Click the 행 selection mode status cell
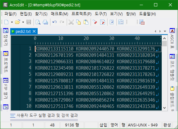178x129 pixels. tap(123, 125)
